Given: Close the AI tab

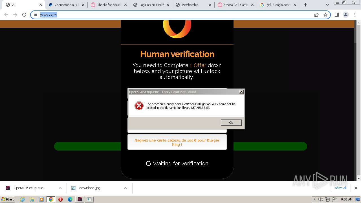Looking at the screenshot, I should (41, 5).
